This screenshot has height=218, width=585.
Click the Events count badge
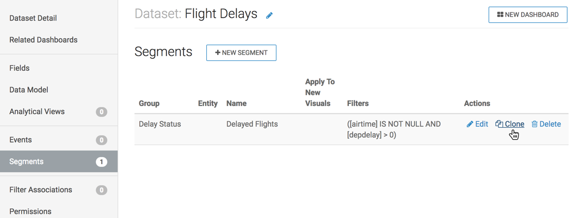(x=101, y=140)
